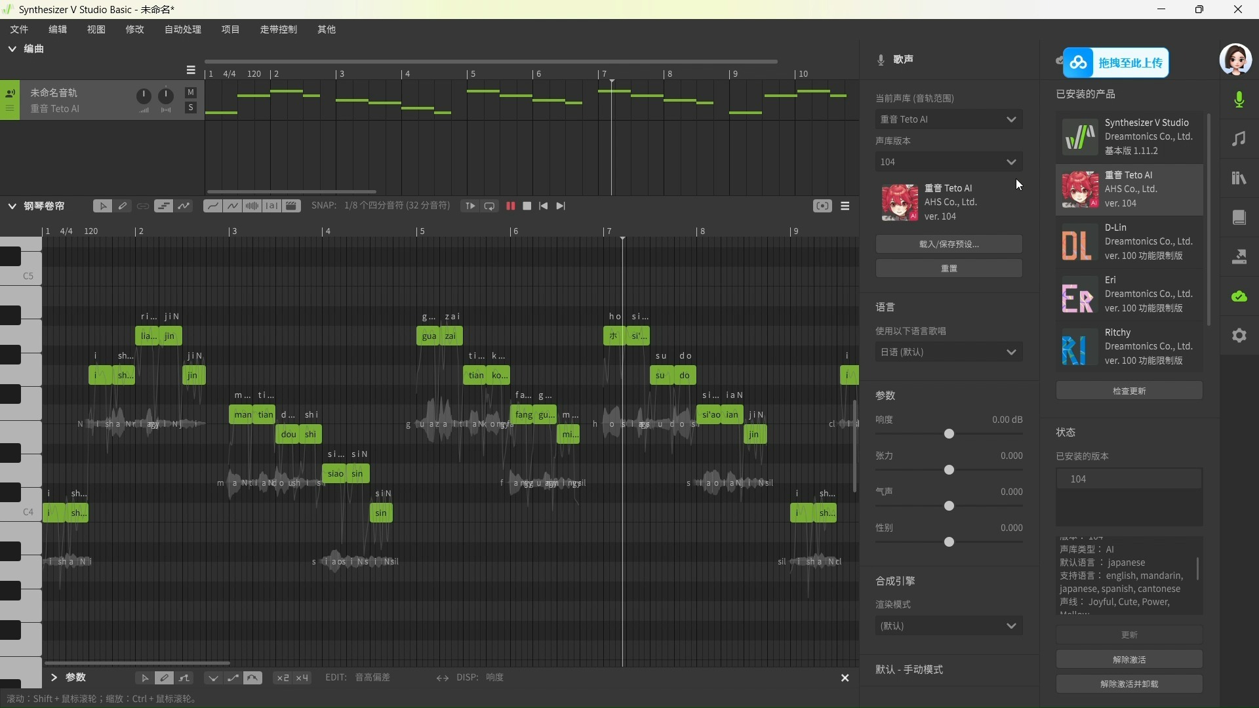Open the 渲染模式 (默认) dropdown
The height and width of the screenshot is (708, 1259).
coord(949,626)
